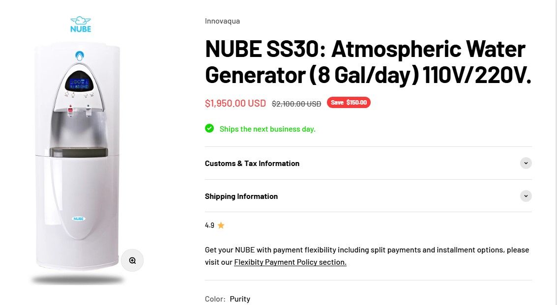Viewport: 557px width, 305px height.
Task: Click the NUBE cloud logo above the dispenser
Action: point(81,24)
